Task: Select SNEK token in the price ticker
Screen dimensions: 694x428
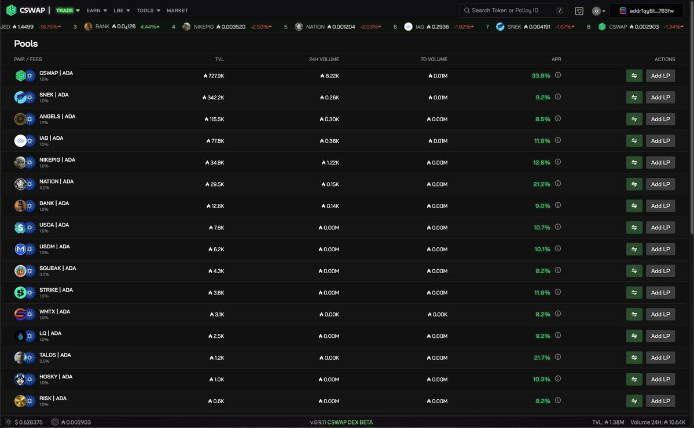Action: [535, 27]
